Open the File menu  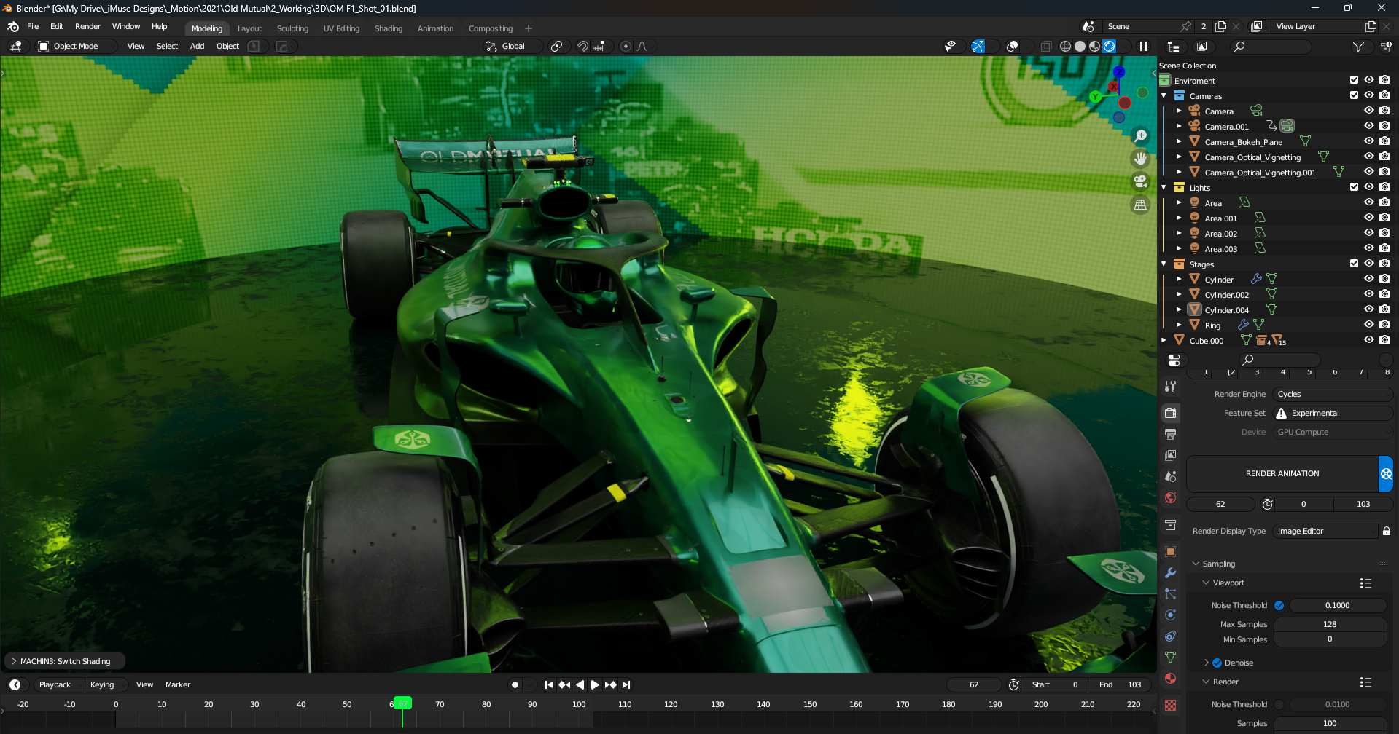coord(33,26)
